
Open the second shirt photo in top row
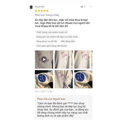(64, 59)
